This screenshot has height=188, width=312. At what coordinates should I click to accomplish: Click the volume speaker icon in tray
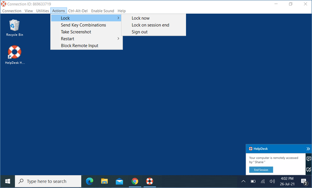272,181
